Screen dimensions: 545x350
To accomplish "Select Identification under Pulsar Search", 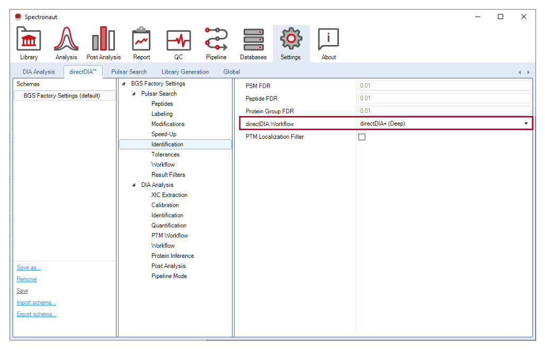I will click(x=175, y=144).
